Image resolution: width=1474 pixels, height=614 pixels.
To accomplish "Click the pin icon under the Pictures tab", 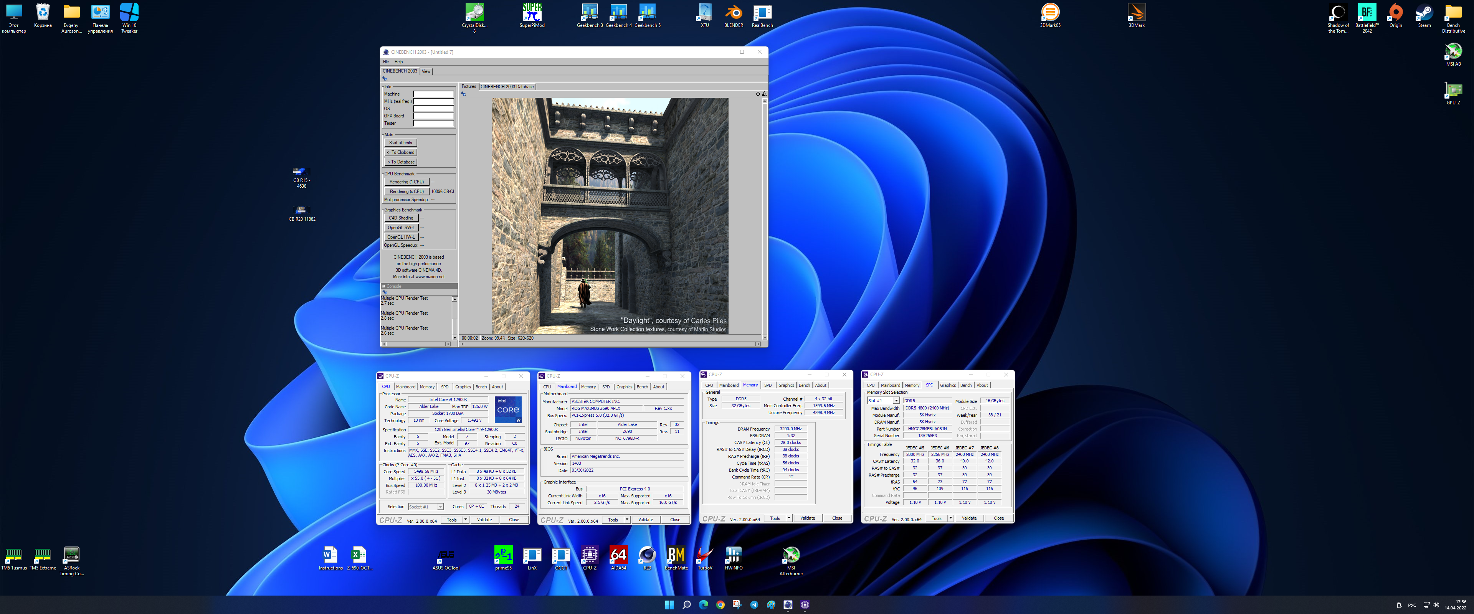I will [463, 94].
